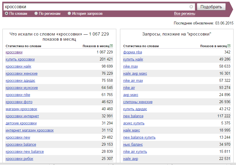Open the 'купить адидас' link

point(135,109)
